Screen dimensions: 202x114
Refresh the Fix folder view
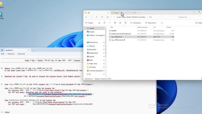102,17
